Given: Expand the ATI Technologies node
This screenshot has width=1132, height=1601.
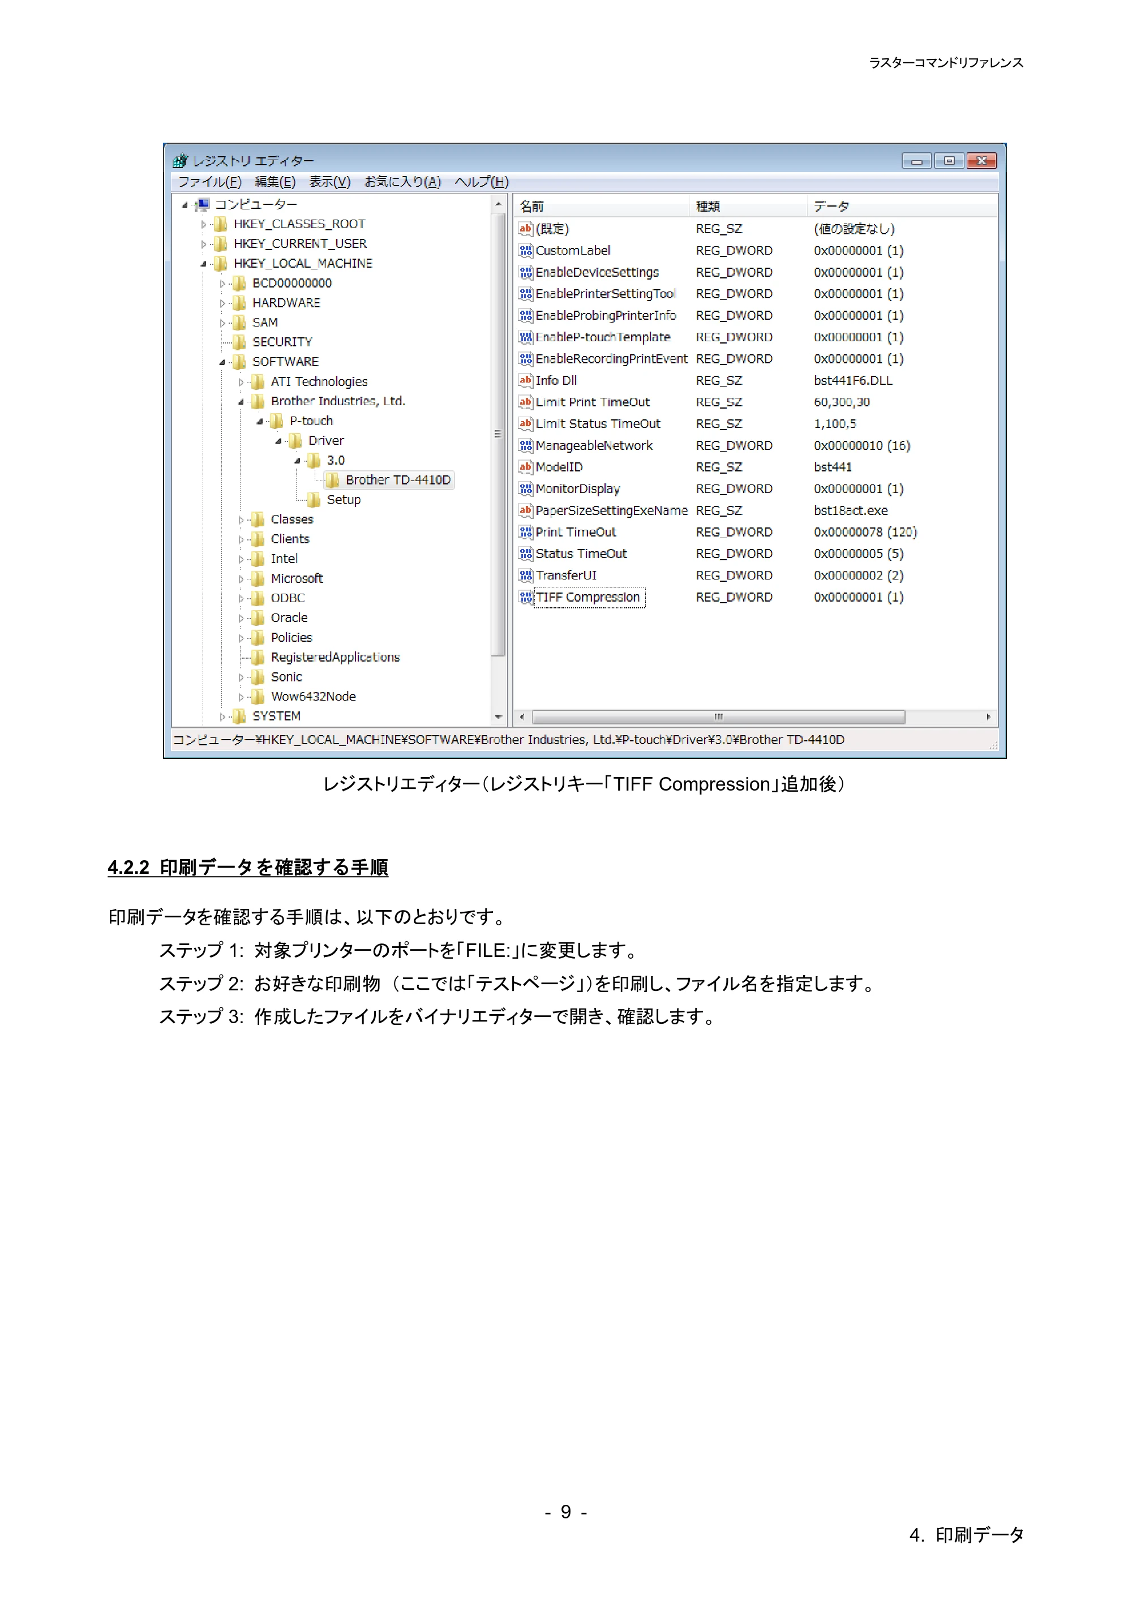Looking at the screenshot, I should click(x=241, y=382).
